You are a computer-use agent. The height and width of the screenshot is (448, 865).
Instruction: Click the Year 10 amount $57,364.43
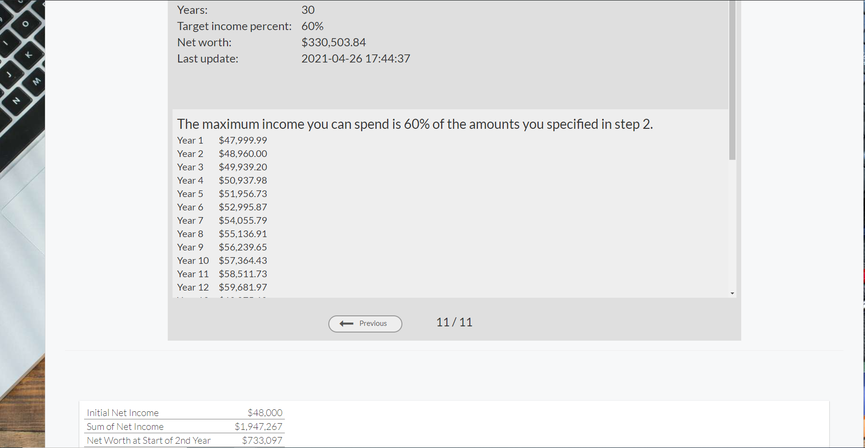click(x=243, y=260)
